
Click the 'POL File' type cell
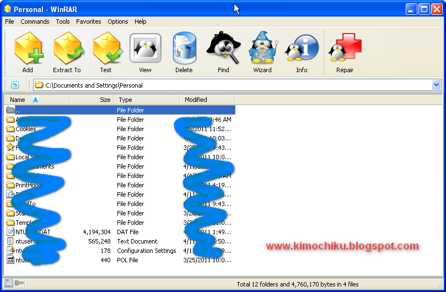point(127,260)
